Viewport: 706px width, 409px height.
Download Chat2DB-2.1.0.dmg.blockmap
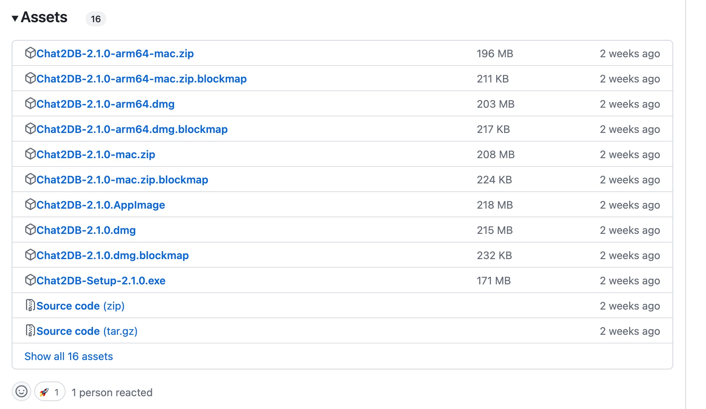(113, 255)
